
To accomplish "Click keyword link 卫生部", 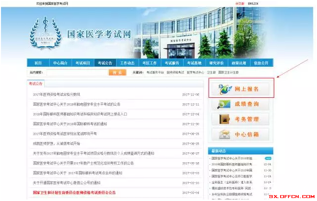I will [x=211, y=72].
